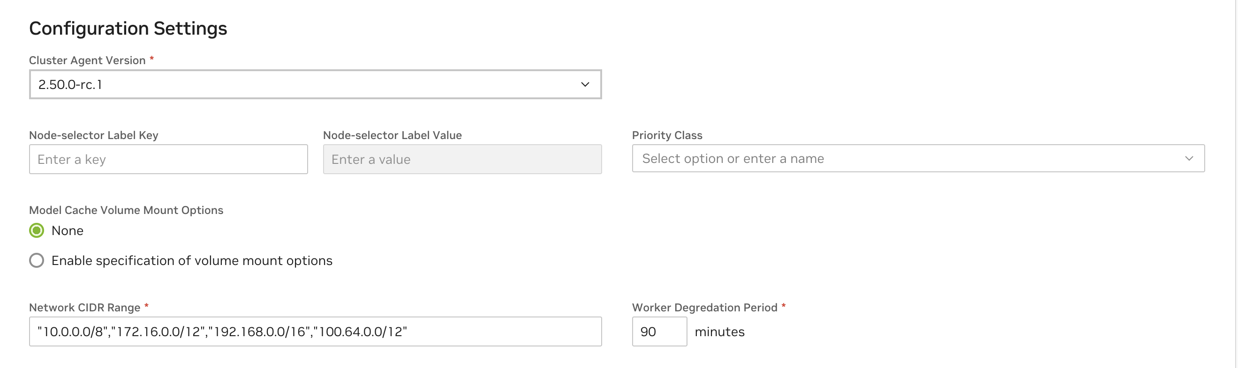Image resolution: width=1238 pixels, height=368 pixels.
Task: Click the minutes unit text
Action: click(x=719, y=332)
